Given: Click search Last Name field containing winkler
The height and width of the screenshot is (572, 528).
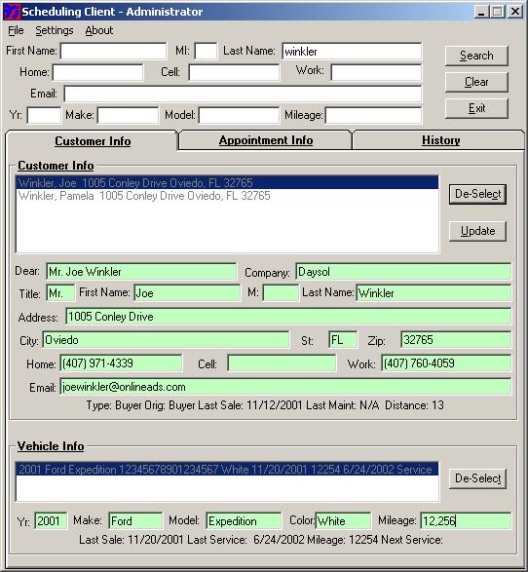Looking at the screenshot, I should tap(352, 51).
